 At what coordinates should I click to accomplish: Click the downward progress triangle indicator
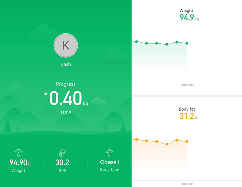click(46, 94)
